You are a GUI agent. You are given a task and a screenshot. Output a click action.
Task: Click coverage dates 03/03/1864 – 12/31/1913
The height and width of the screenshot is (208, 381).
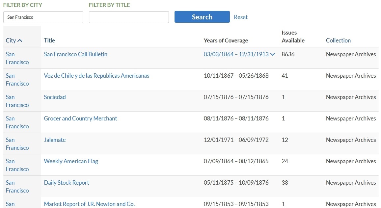coord(236,54)
